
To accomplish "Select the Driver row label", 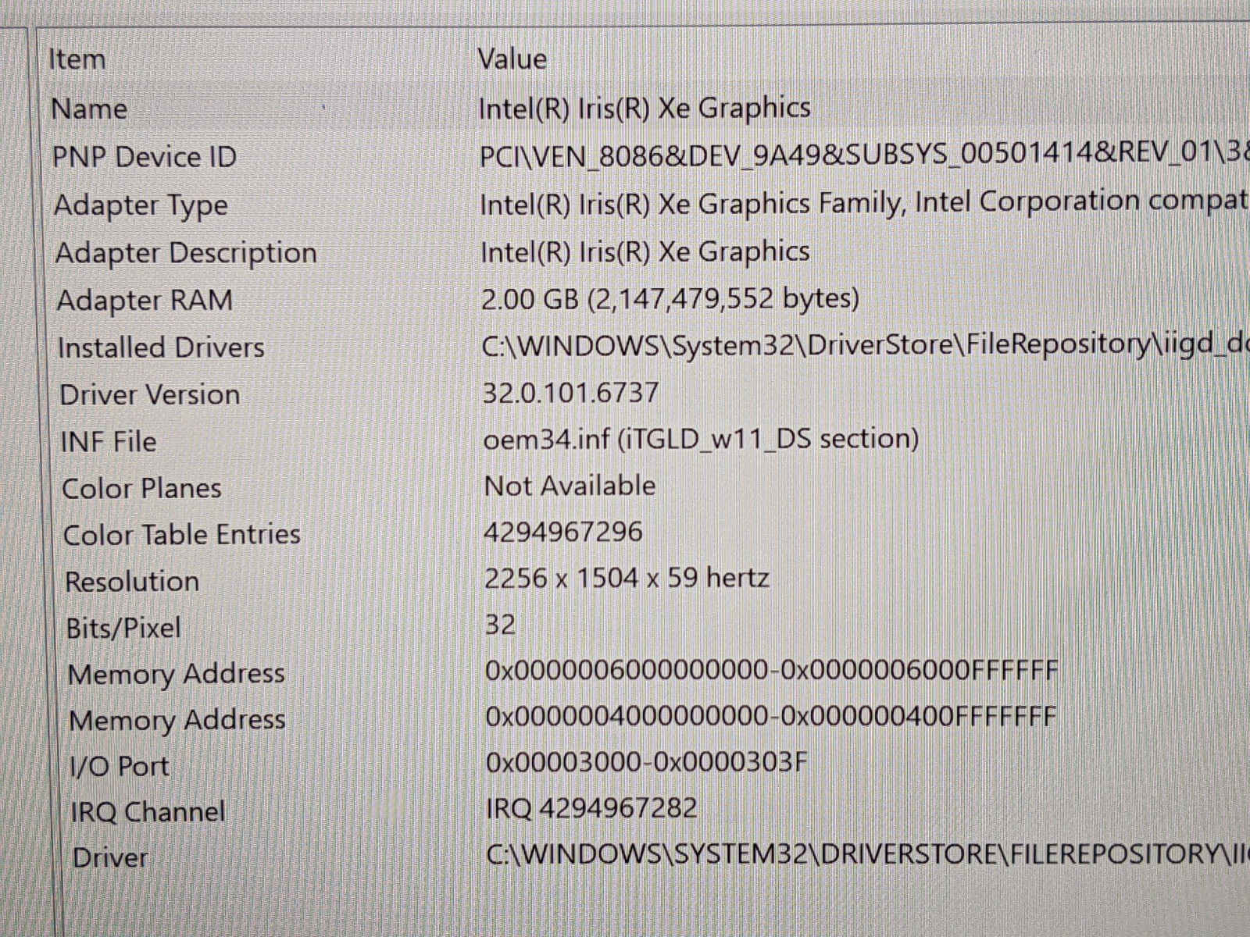I will 110,858.
